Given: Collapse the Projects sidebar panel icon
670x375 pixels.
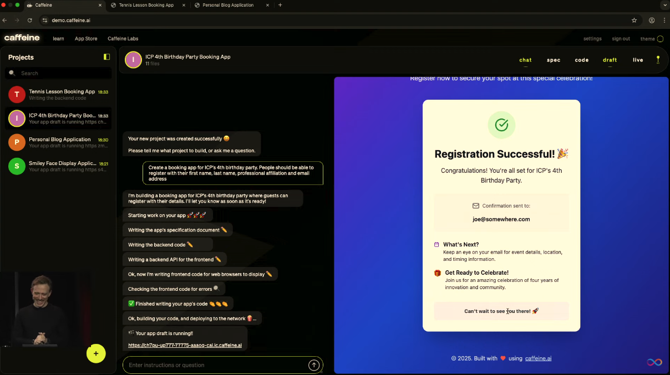Looking at the screenshot, I should coord(106,57).
